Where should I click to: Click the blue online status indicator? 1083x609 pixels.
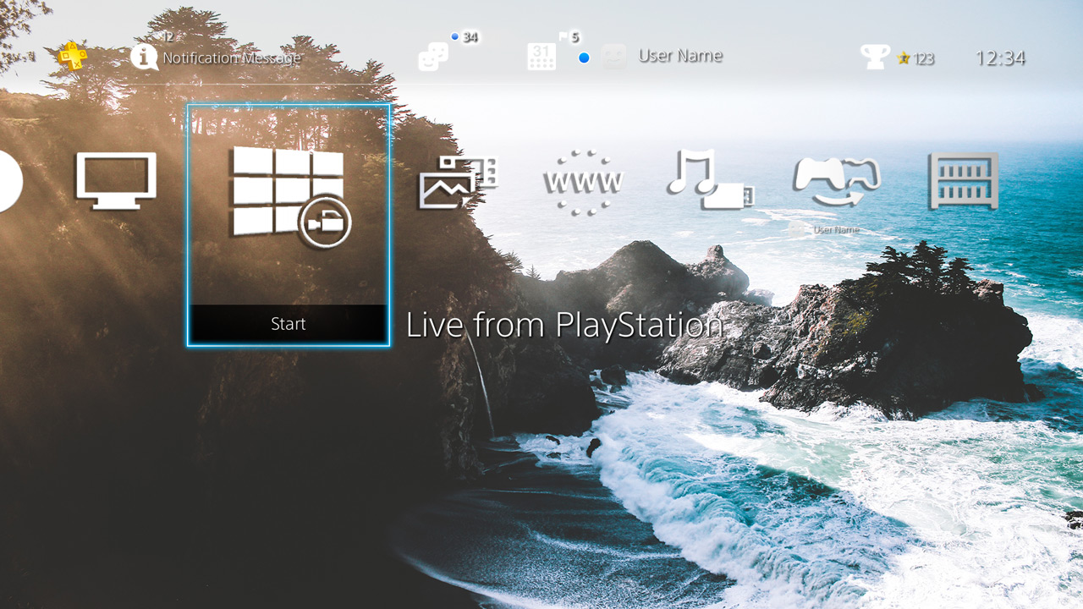[x=584, y=58]
